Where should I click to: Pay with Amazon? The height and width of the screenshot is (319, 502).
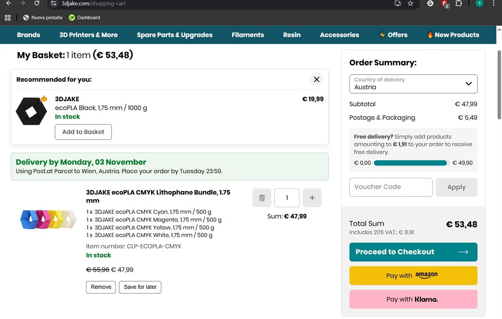(413, 276)
